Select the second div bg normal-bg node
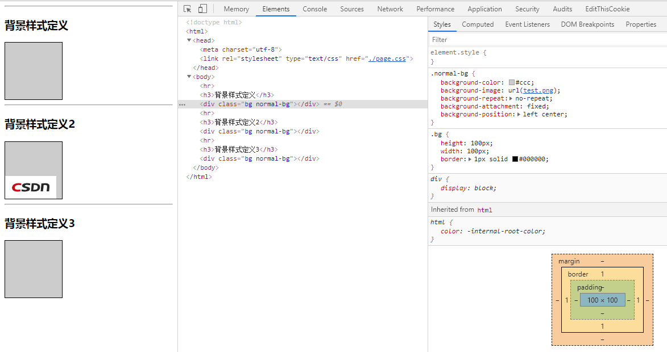The image size is (667, 352). pos(259,132)
